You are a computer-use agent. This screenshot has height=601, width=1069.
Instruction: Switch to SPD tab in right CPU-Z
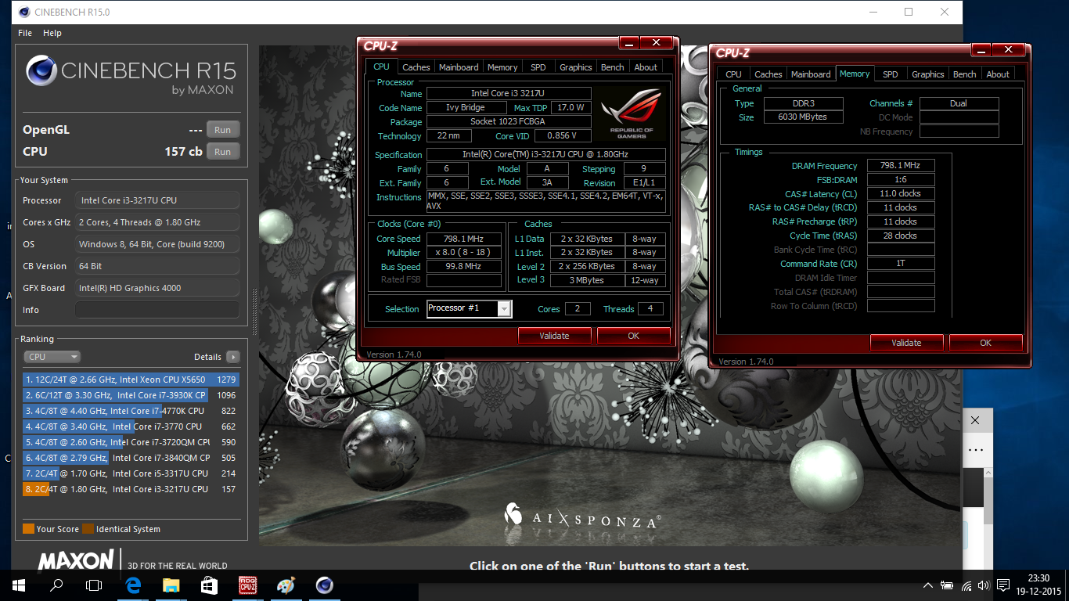tap(891, 74)
